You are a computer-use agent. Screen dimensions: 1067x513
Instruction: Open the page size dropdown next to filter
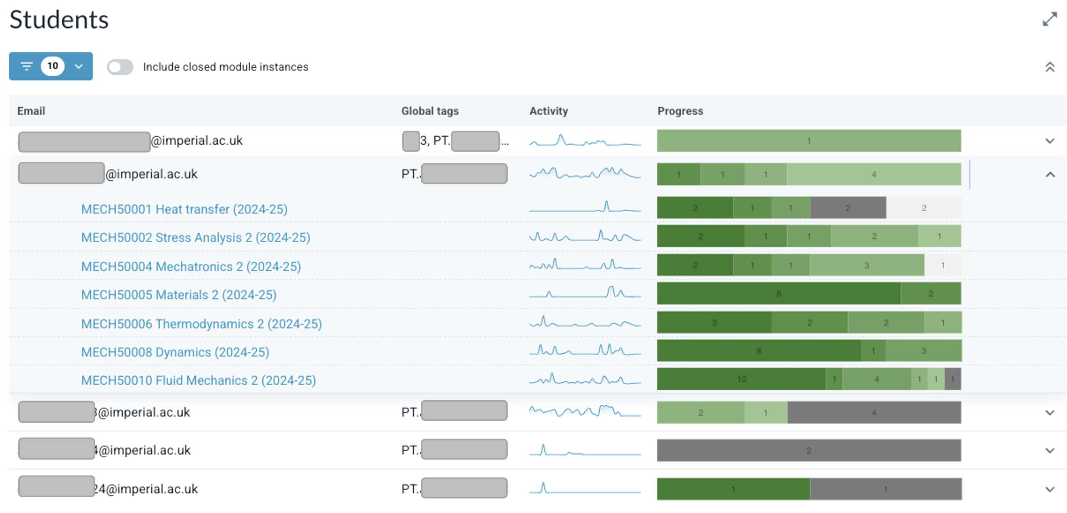[x=78, y=66]
